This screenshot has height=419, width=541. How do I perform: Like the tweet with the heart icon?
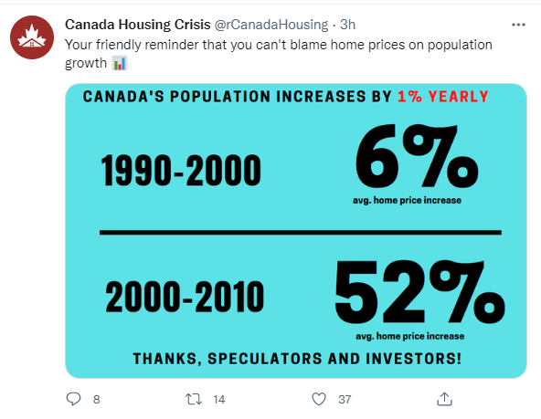(319, 399)
